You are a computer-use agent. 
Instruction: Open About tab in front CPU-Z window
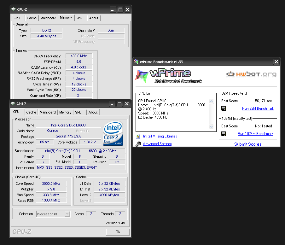pyautogui.click(x=93, y=112)
